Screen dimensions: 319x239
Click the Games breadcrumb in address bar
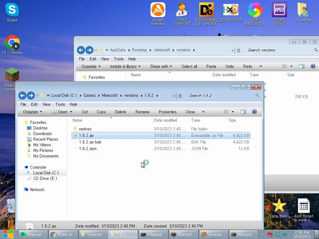89,95
